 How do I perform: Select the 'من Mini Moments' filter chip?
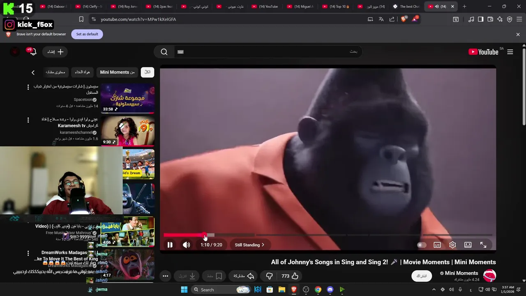pyautogui.click(x=117, y=72)
